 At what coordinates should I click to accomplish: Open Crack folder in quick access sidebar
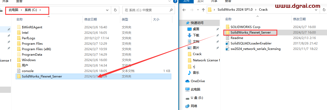(197, 54)
